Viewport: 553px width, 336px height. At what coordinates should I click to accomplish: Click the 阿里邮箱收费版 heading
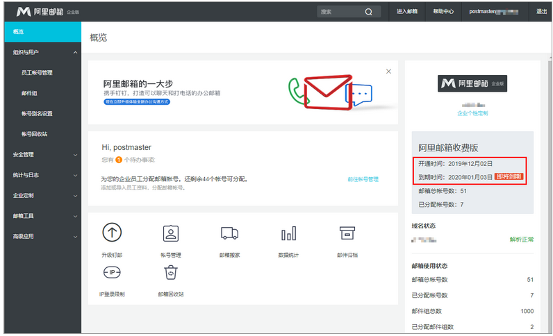(448, 148)
